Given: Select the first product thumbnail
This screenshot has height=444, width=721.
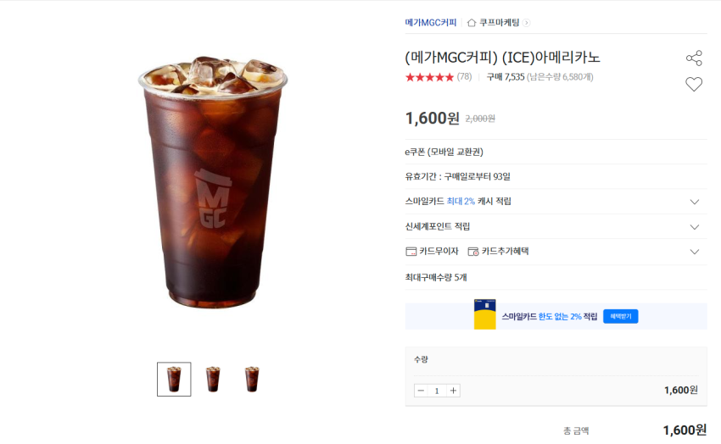Looking at the screenshot, I should tap(174, 380).
